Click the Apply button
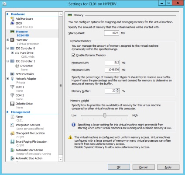The image size is (185, 175). [168, 167]
